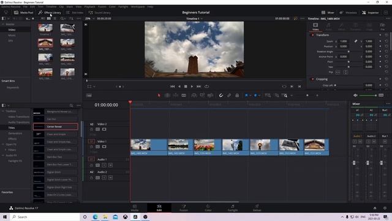Toggle timeline Snapping magnet icon

[x=221, y=96]
